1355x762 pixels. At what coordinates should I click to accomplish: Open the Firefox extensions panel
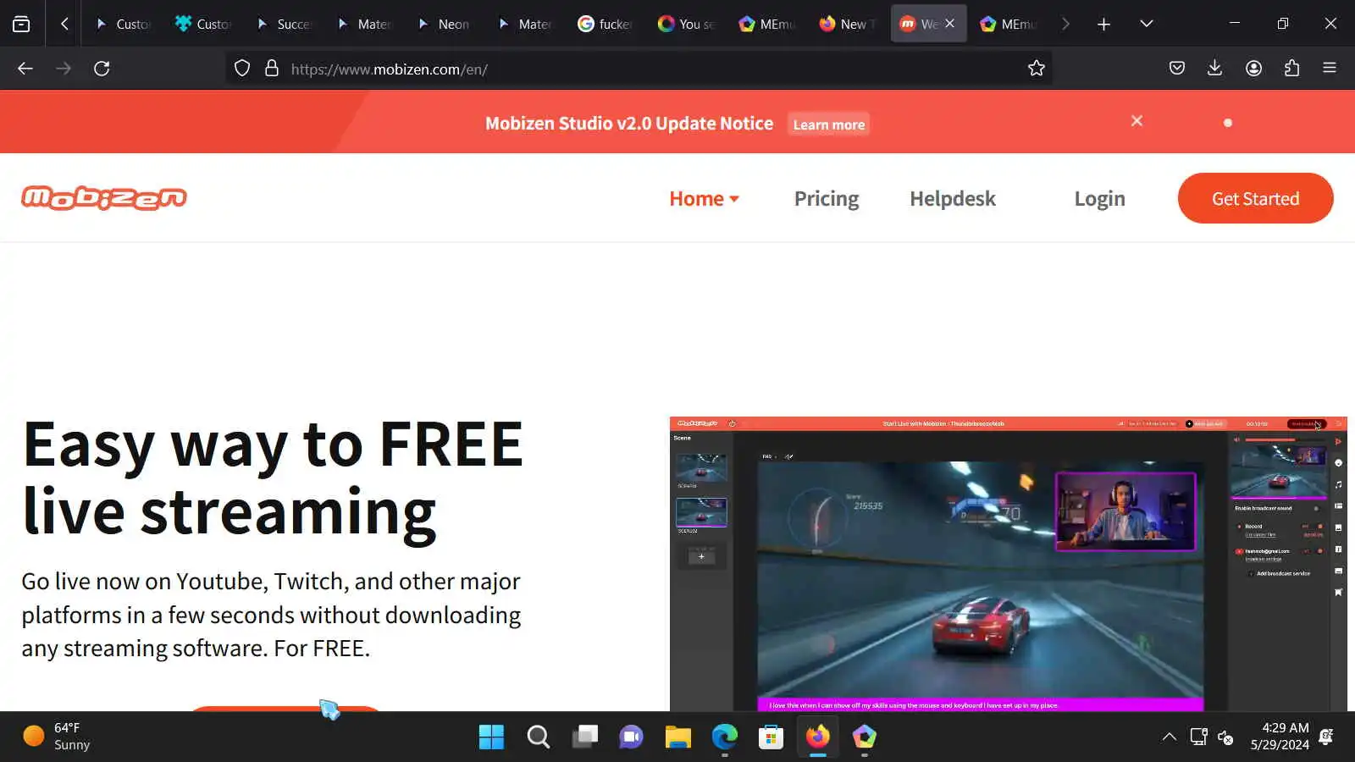[x=1291, y=69]
